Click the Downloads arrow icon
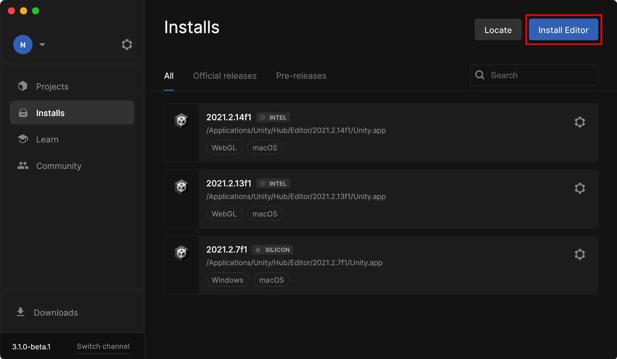 click(20, 312)
